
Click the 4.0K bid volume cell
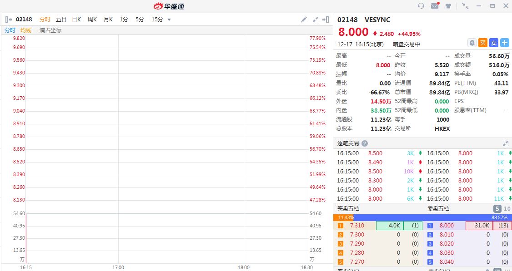coord(390,226)
